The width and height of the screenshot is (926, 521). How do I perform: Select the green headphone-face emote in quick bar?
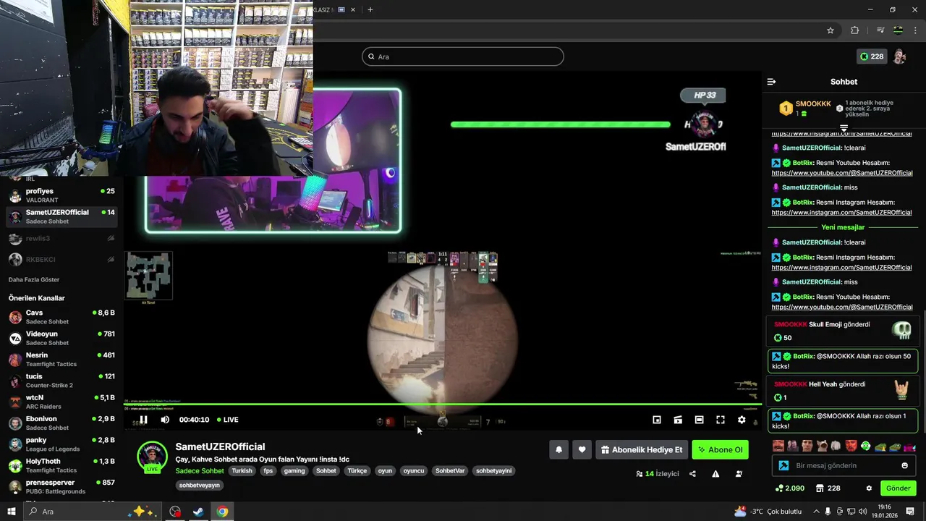tap(865, 446)
